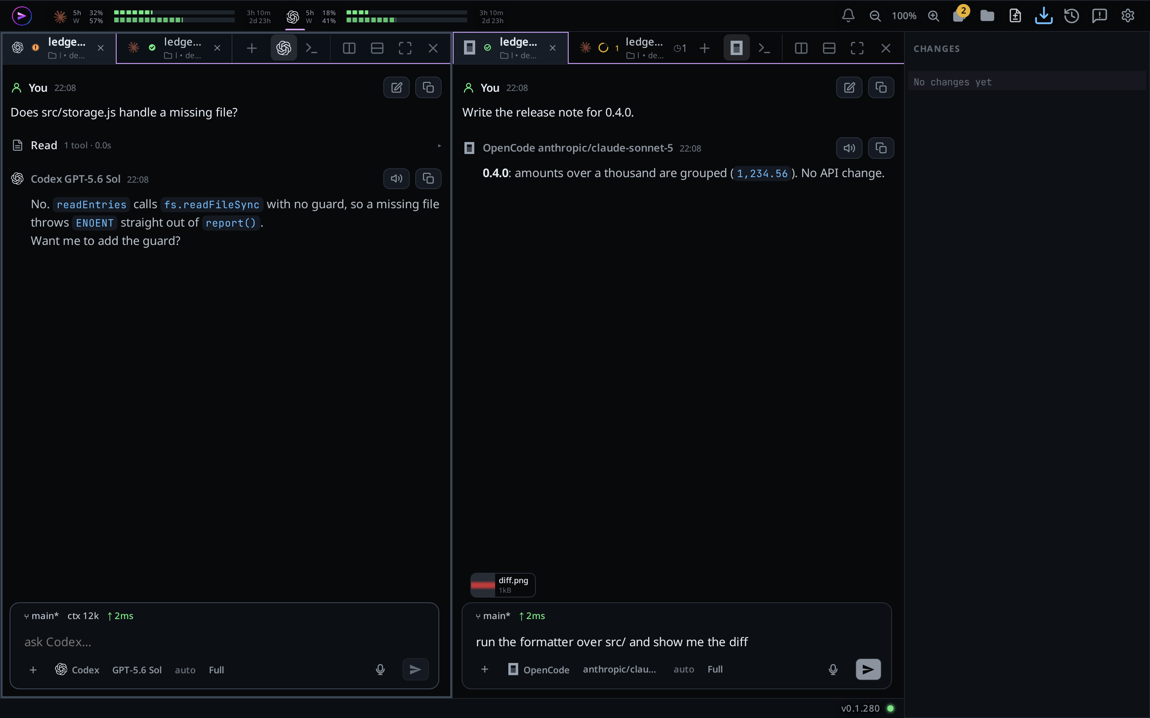
Task: Open the diff.png attachment thumbnail
Action: (503, 585)
